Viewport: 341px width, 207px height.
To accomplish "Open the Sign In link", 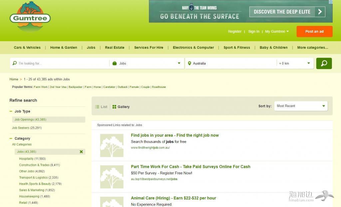I will (254, 32).
